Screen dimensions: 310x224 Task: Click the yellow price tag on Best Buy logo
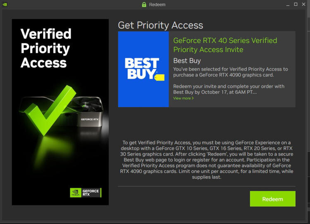(x=160, y=78)
